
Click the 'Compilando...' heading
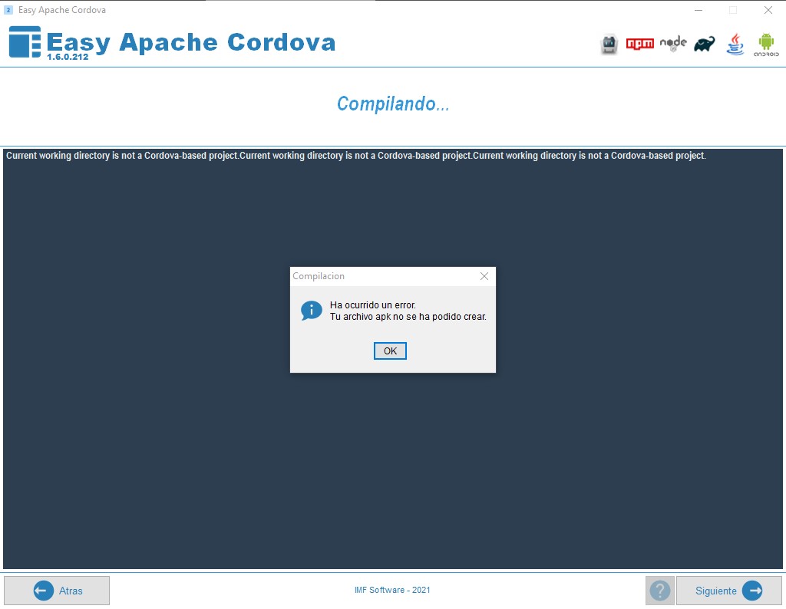(x=393, y=104)
